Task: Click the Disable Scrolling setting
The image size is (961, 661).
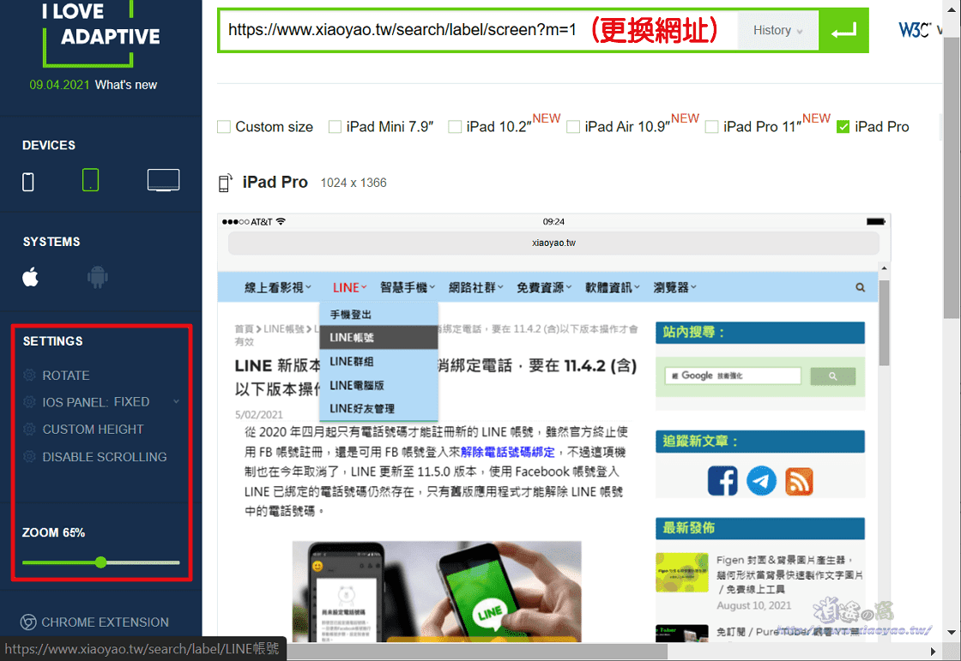Action: [104, 456]
